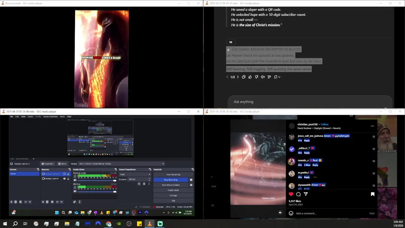Toggle the eye visibility of Display Capture 2 source
The image size is (405, 228).
click(x=64, y=174)
